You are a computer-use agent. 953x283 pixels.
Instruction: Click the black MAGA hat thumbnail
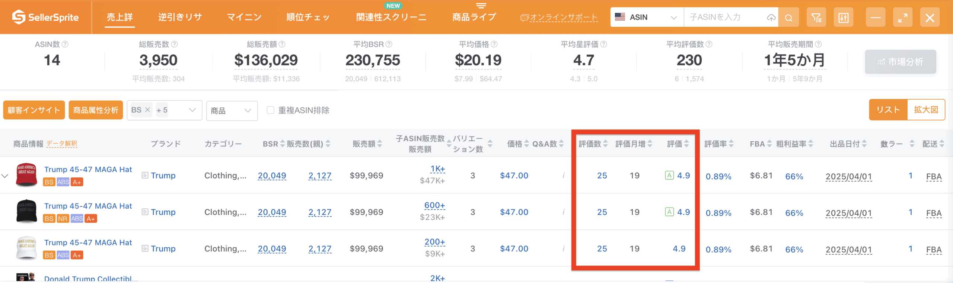click(x=26, y=211)
